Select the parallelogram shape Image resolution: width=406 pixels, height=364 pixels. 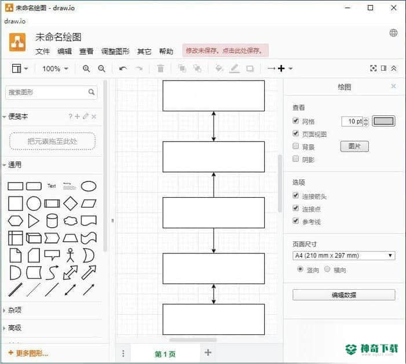click(89, 203)
